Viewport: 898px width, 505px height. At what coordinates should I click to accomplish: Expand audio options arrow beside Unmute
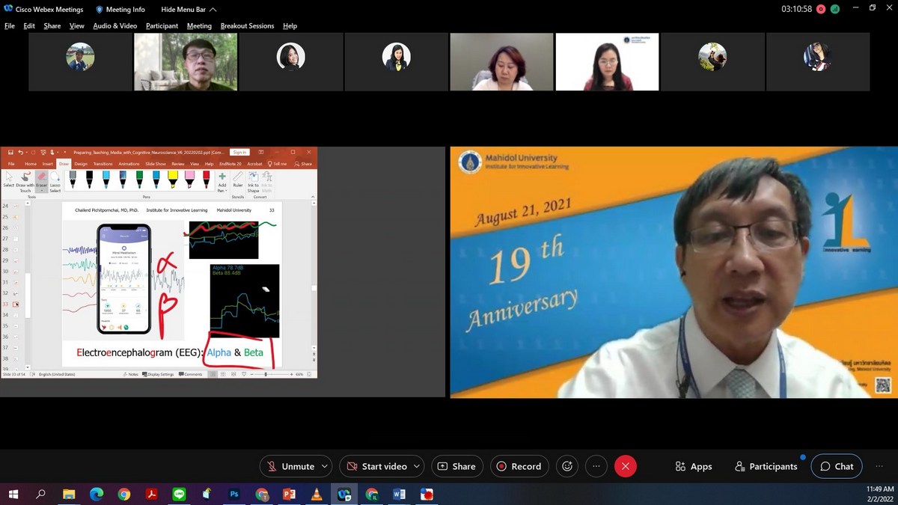(x=325, y=466)
